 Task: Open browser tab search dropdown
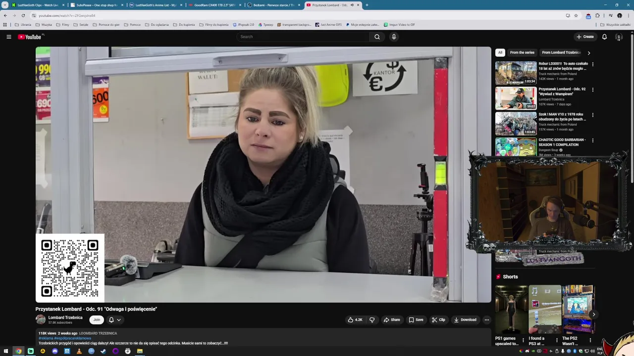(5, 5)
